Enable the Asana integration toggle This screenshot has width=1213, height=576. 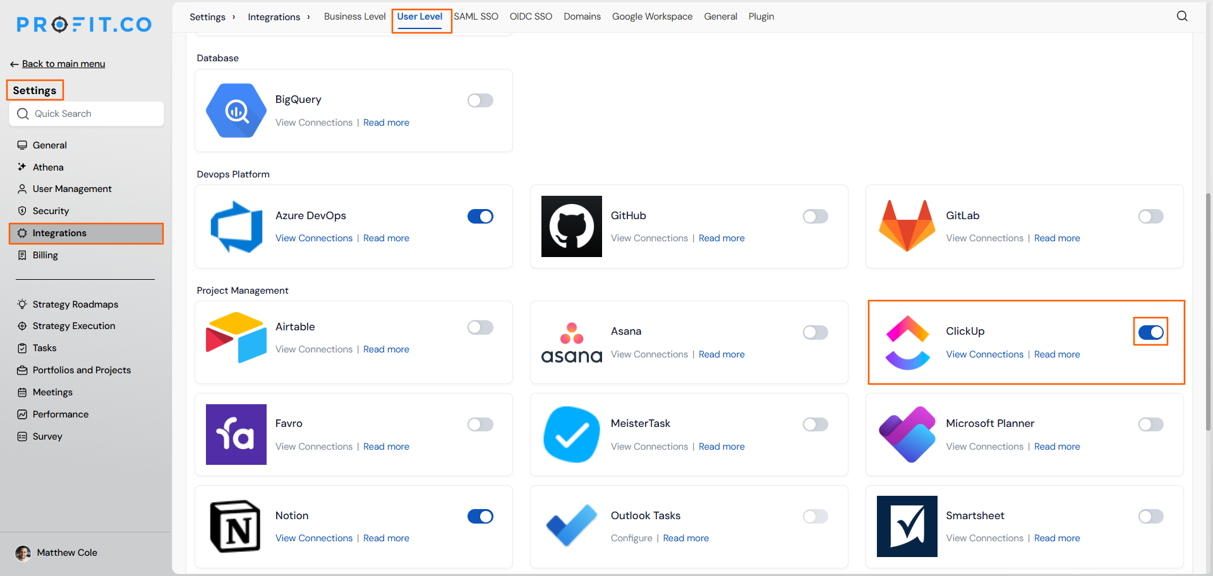pos(816,332)
